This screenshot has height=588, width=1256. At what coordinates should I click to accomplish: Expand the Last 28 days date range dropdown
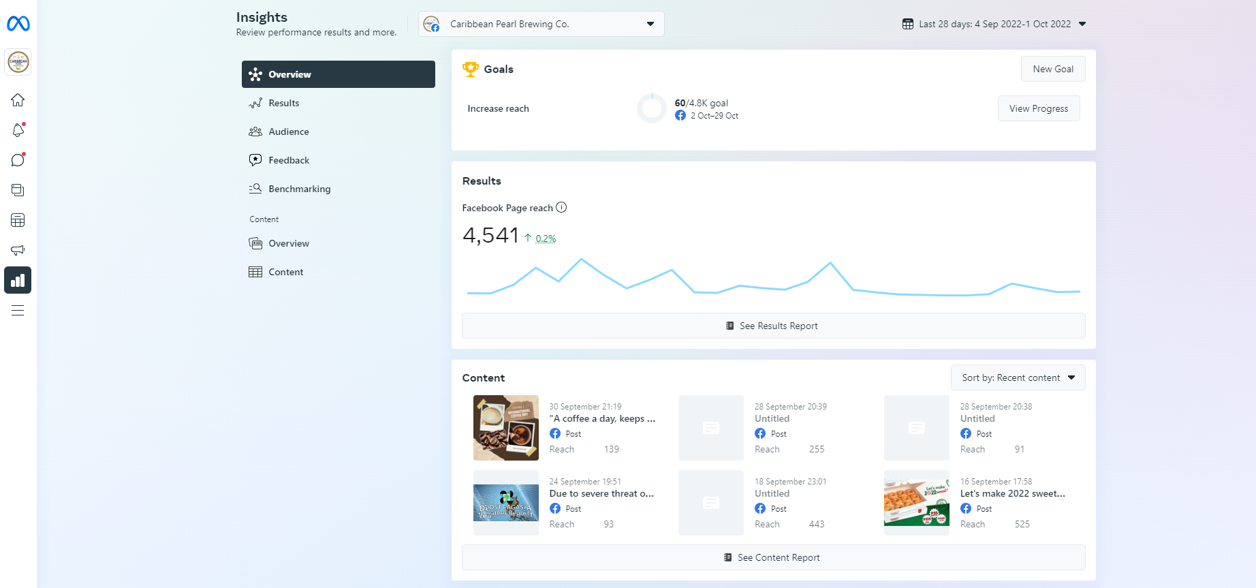[x=994, y=24]
